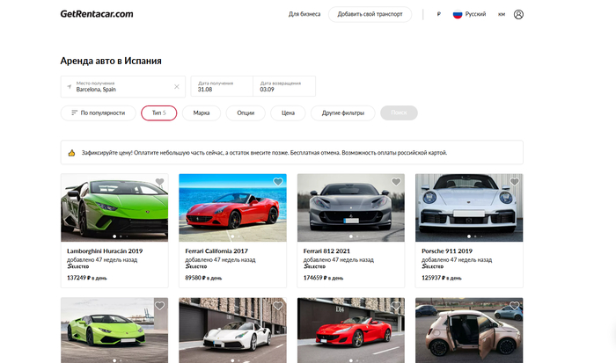
Task: Open the user account profile icon
Action: [x=518, y=15]
